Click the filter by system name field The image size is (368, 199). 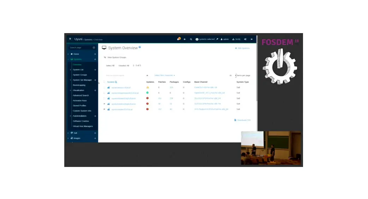125,75
